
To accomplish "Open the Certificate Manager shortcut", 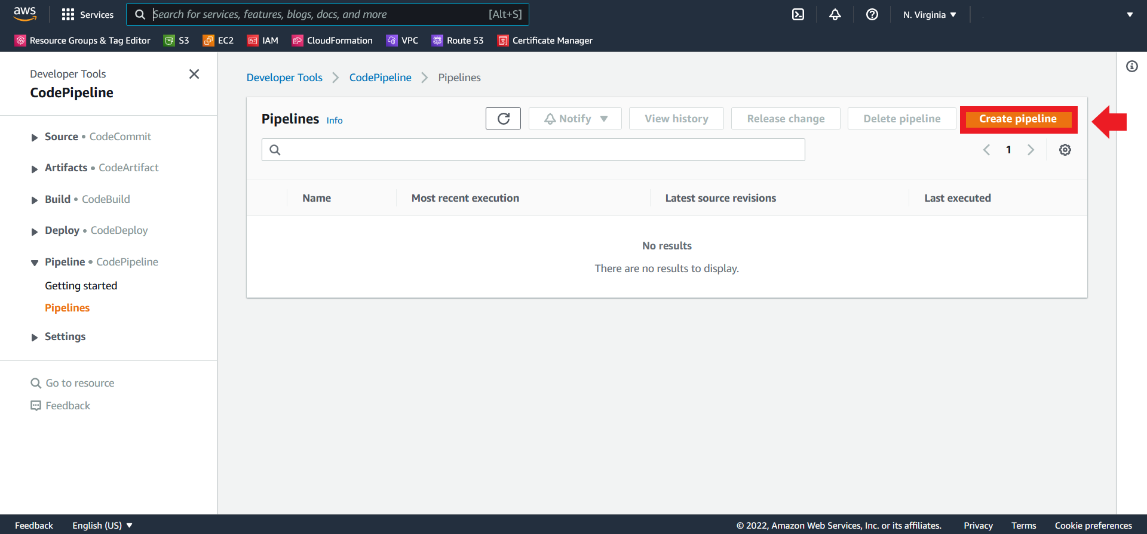I will coord(545,40).
